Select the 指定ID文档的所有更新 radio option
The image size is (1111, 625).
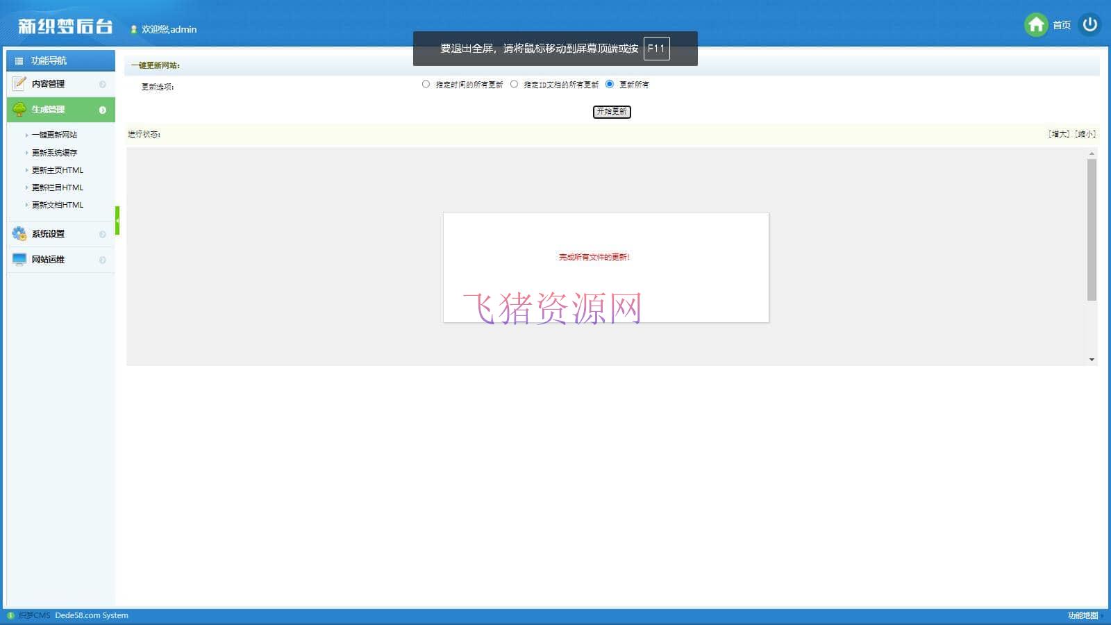514,84
